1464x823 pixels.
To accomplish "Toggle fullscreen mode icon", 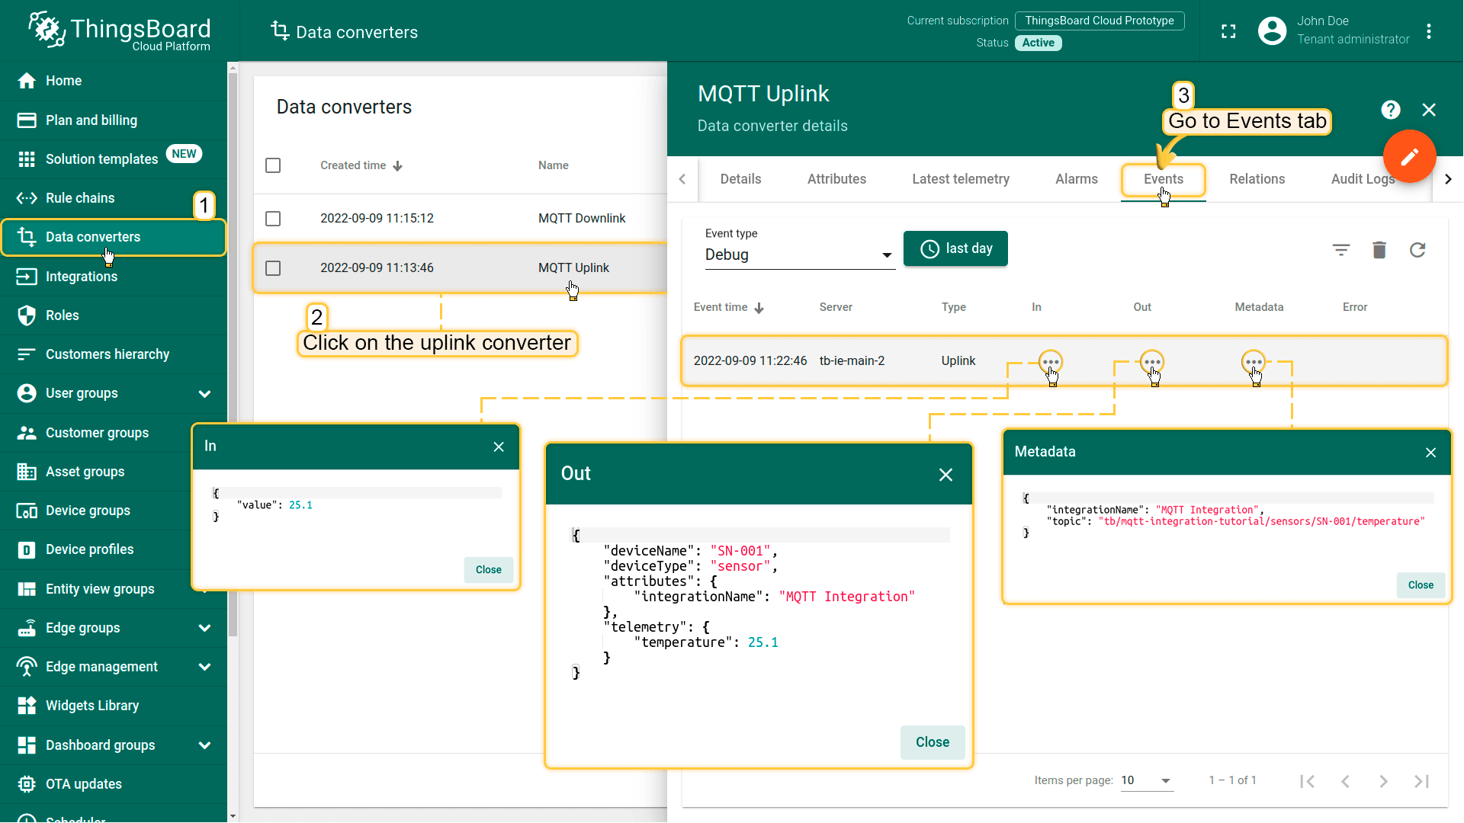I will 1228,31.
